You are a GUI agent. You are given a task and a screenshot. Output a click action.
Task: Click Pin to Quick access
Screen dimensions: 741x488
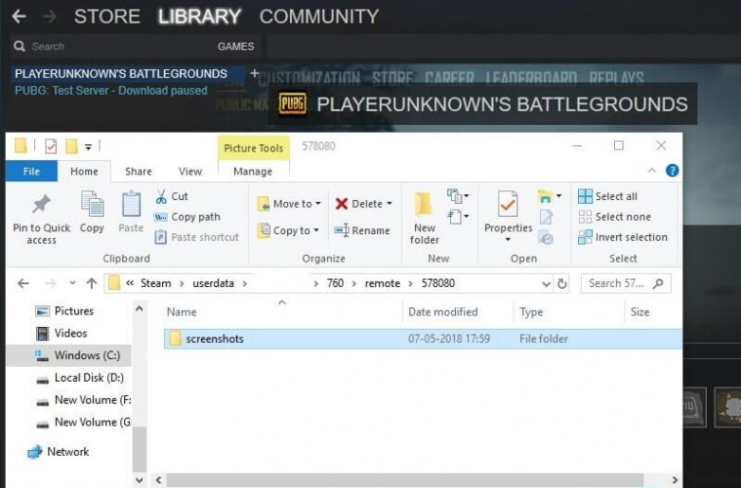click(x=42, y=220)
